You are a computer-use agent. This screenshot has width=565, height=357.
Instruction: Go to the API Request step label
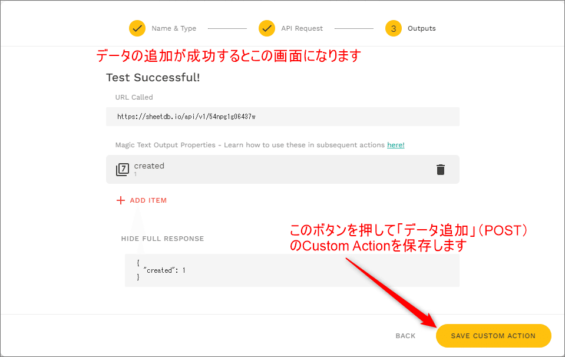[302, 28]
